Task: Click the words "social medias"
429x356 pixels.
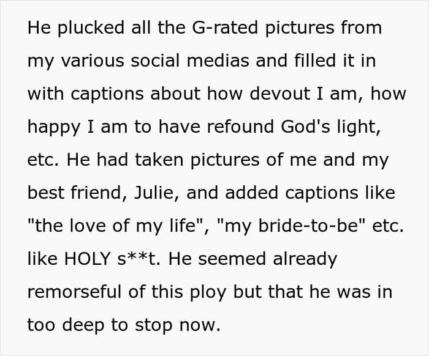Action: point(190,61)
